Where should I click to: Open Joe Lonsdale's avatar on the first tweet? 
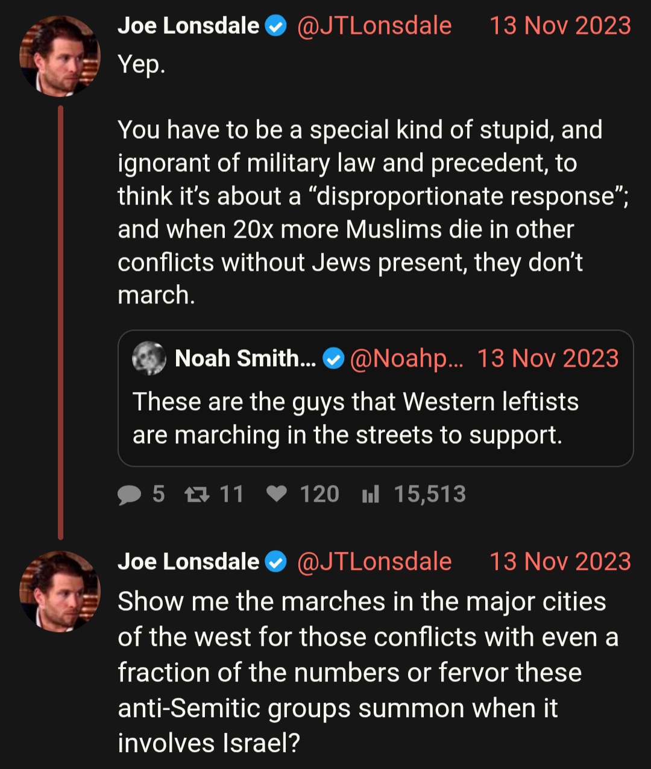[60, 56]
